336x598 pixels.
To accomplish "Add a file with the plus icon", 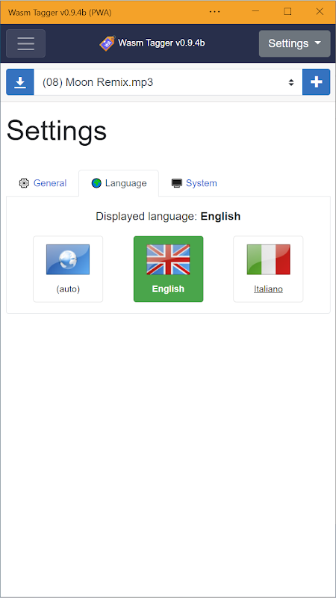I will click(x=316, y=82).
